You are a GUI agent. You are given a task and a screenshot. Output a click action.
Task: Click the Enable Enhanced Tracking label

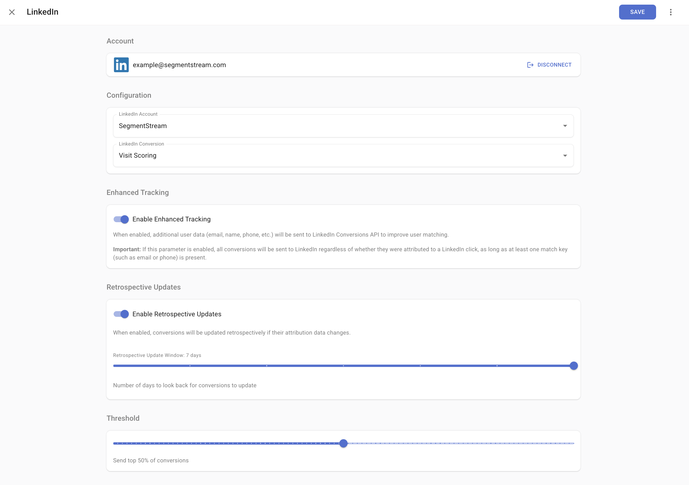click(171, 219)
